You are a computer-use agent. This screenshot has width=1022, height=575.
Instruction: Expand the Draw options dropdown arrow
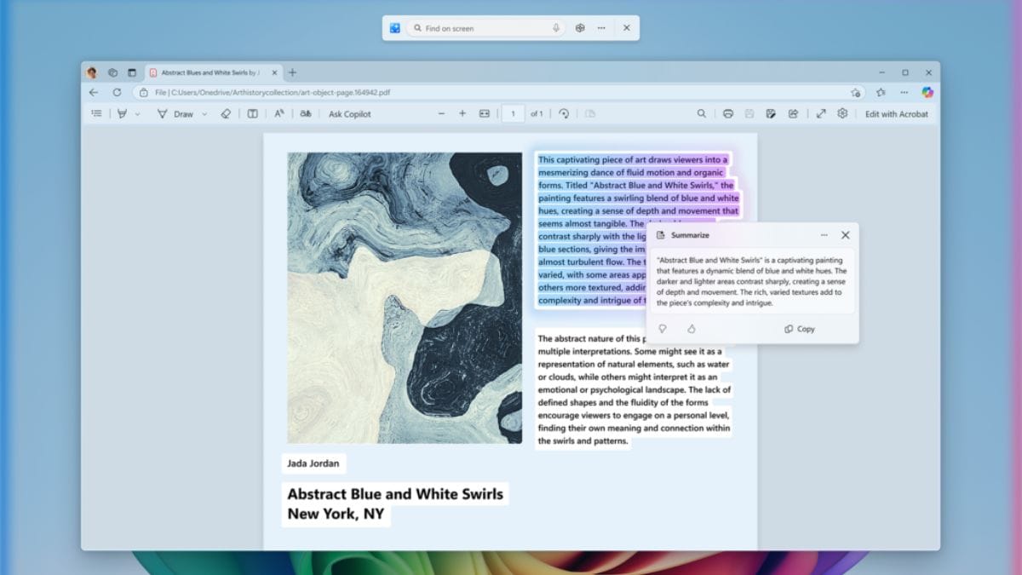click(204, 114)
